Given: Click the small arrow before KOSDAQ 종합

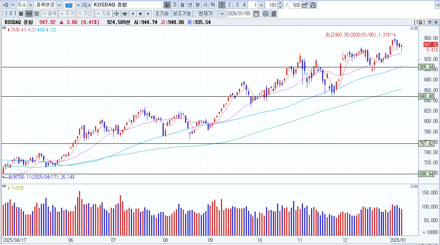Looking at the screenshot, I should (x=90, y=5).
